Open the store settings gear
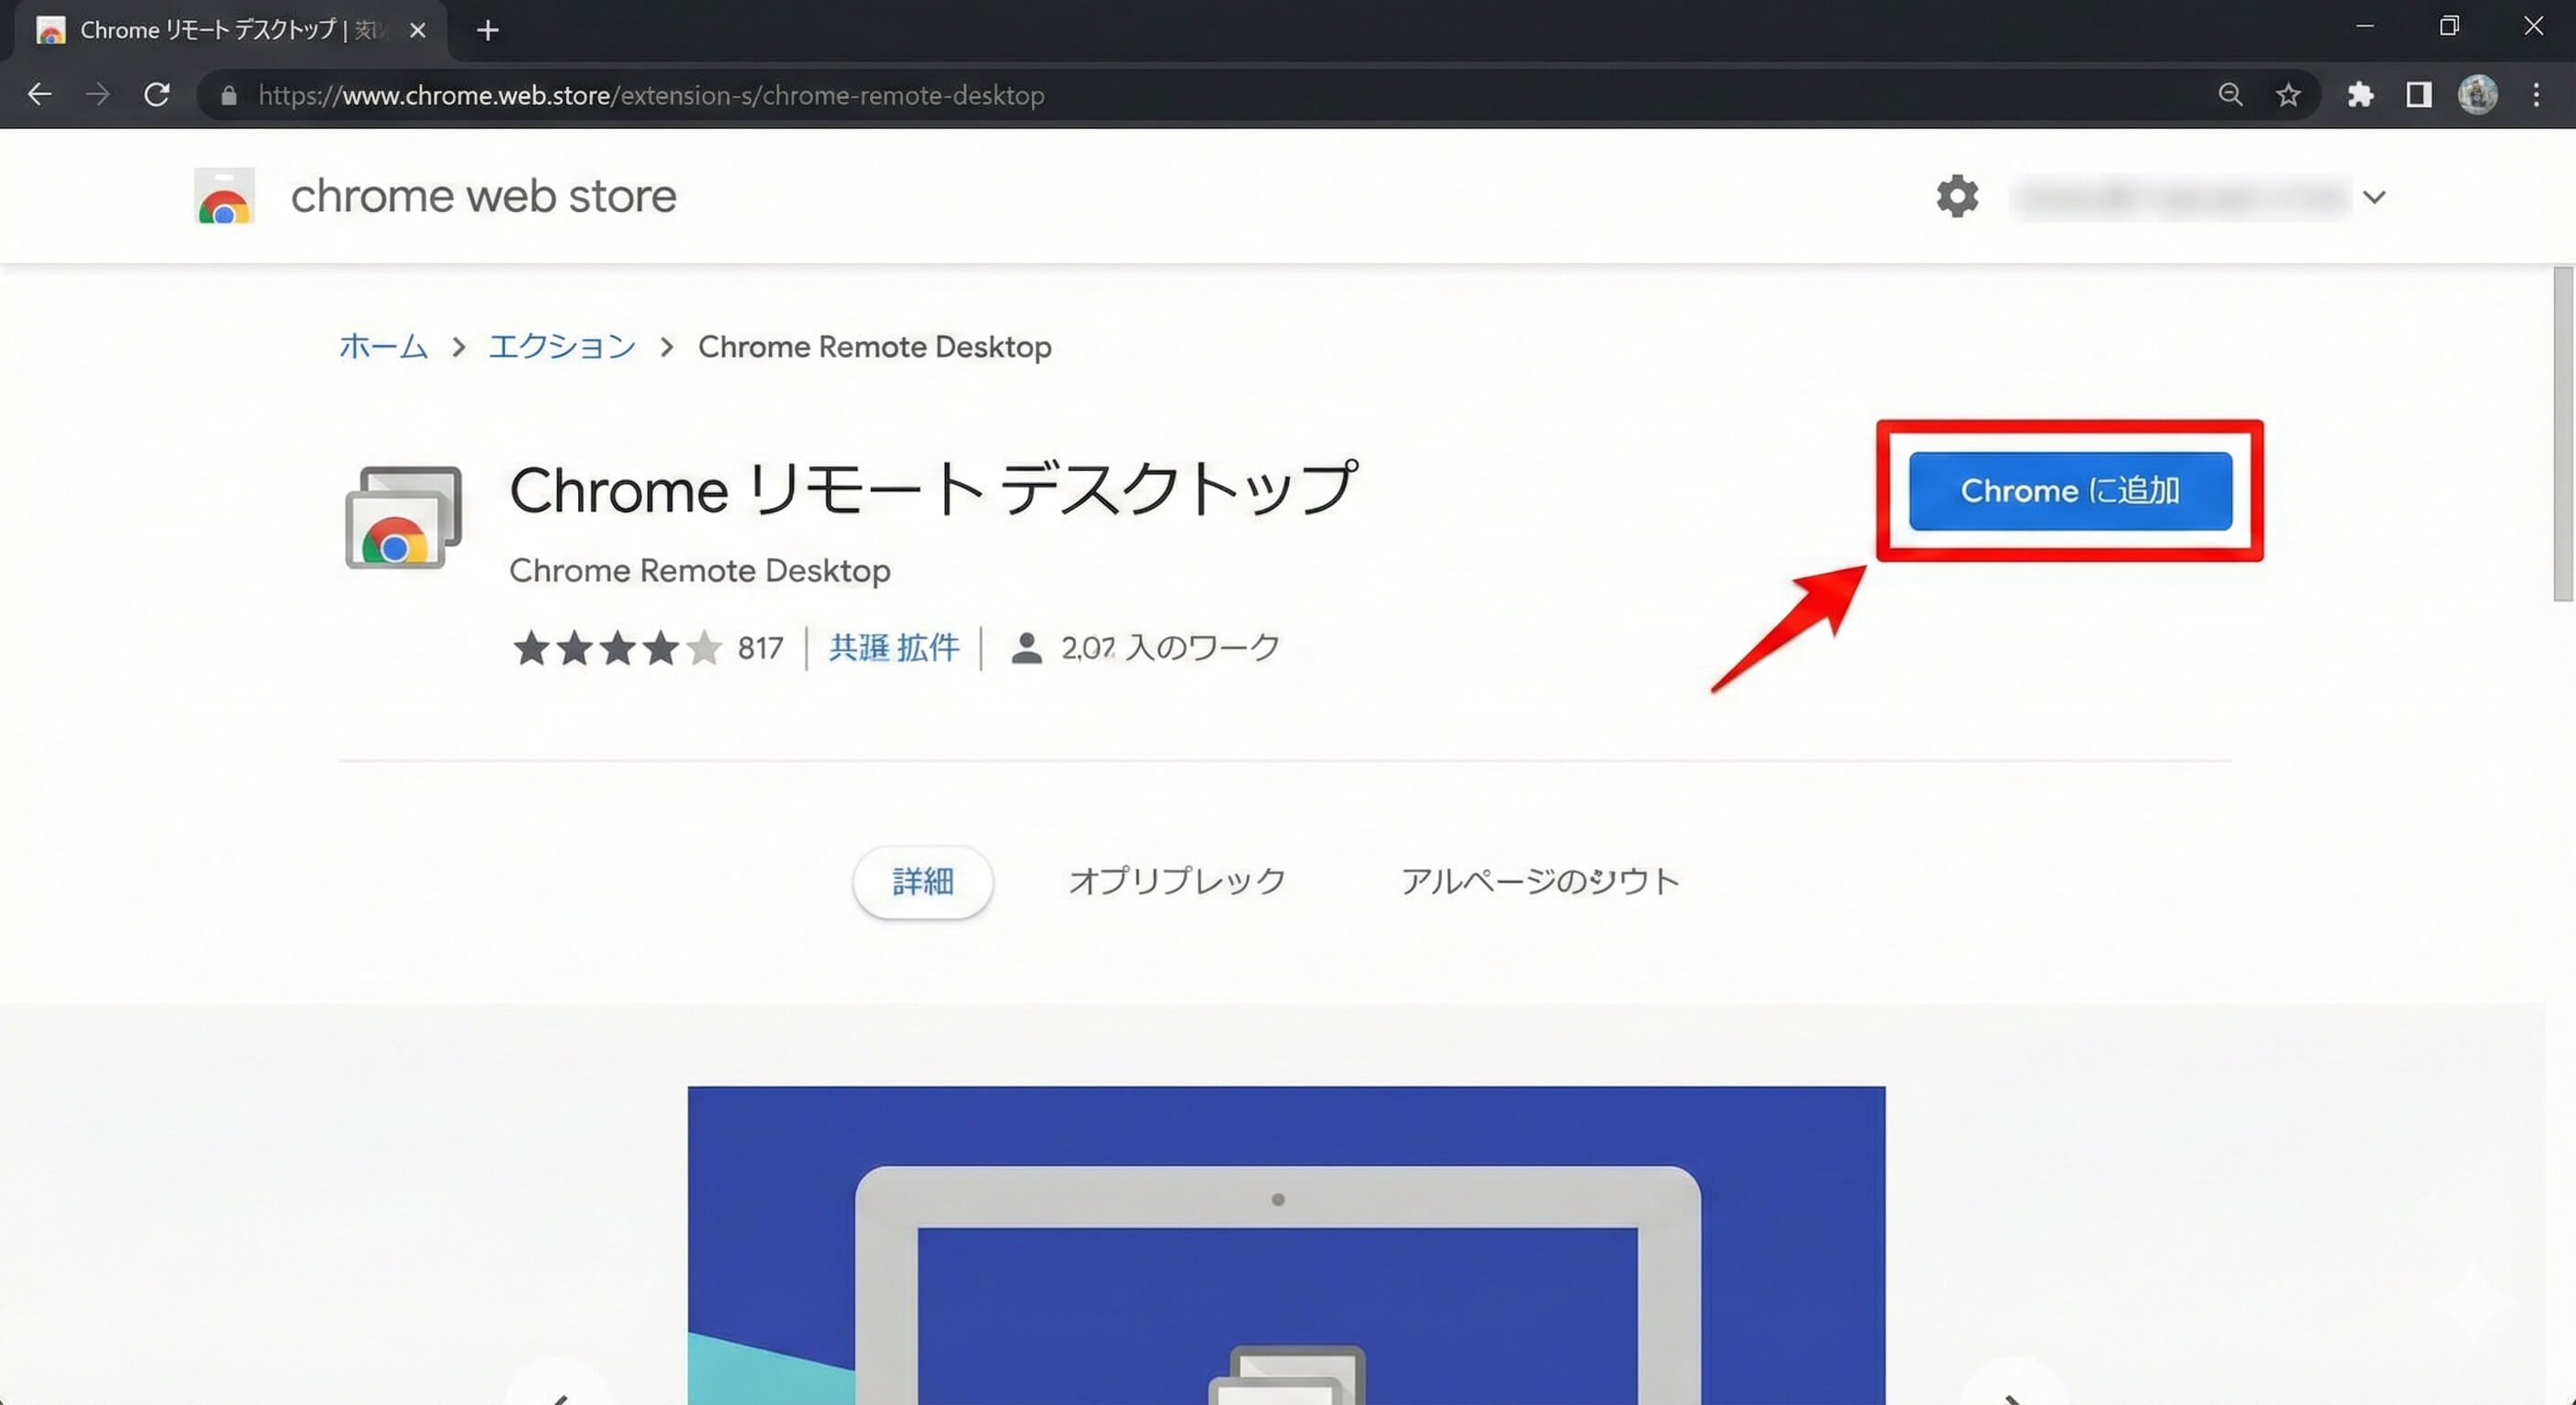Image resolution: width=2576 pixels, height=1405 pixels. click(1956, 196)
